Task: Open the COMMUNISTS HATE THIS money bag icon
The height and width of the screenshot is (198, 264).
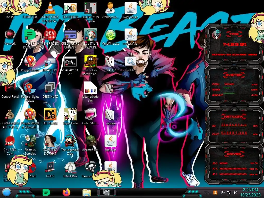Action: pyautogui.click(x=10, y=119)
